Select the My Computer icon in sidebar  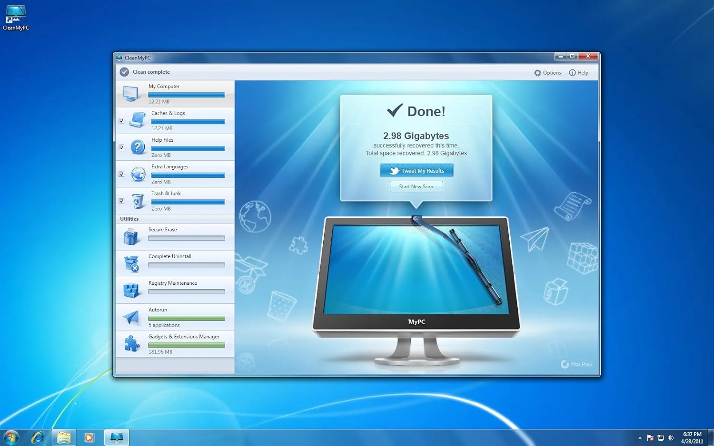pyautogui.click(x=131, y=94)
